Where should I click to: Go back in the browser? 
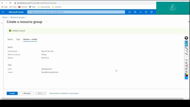[x=2, y=3]
